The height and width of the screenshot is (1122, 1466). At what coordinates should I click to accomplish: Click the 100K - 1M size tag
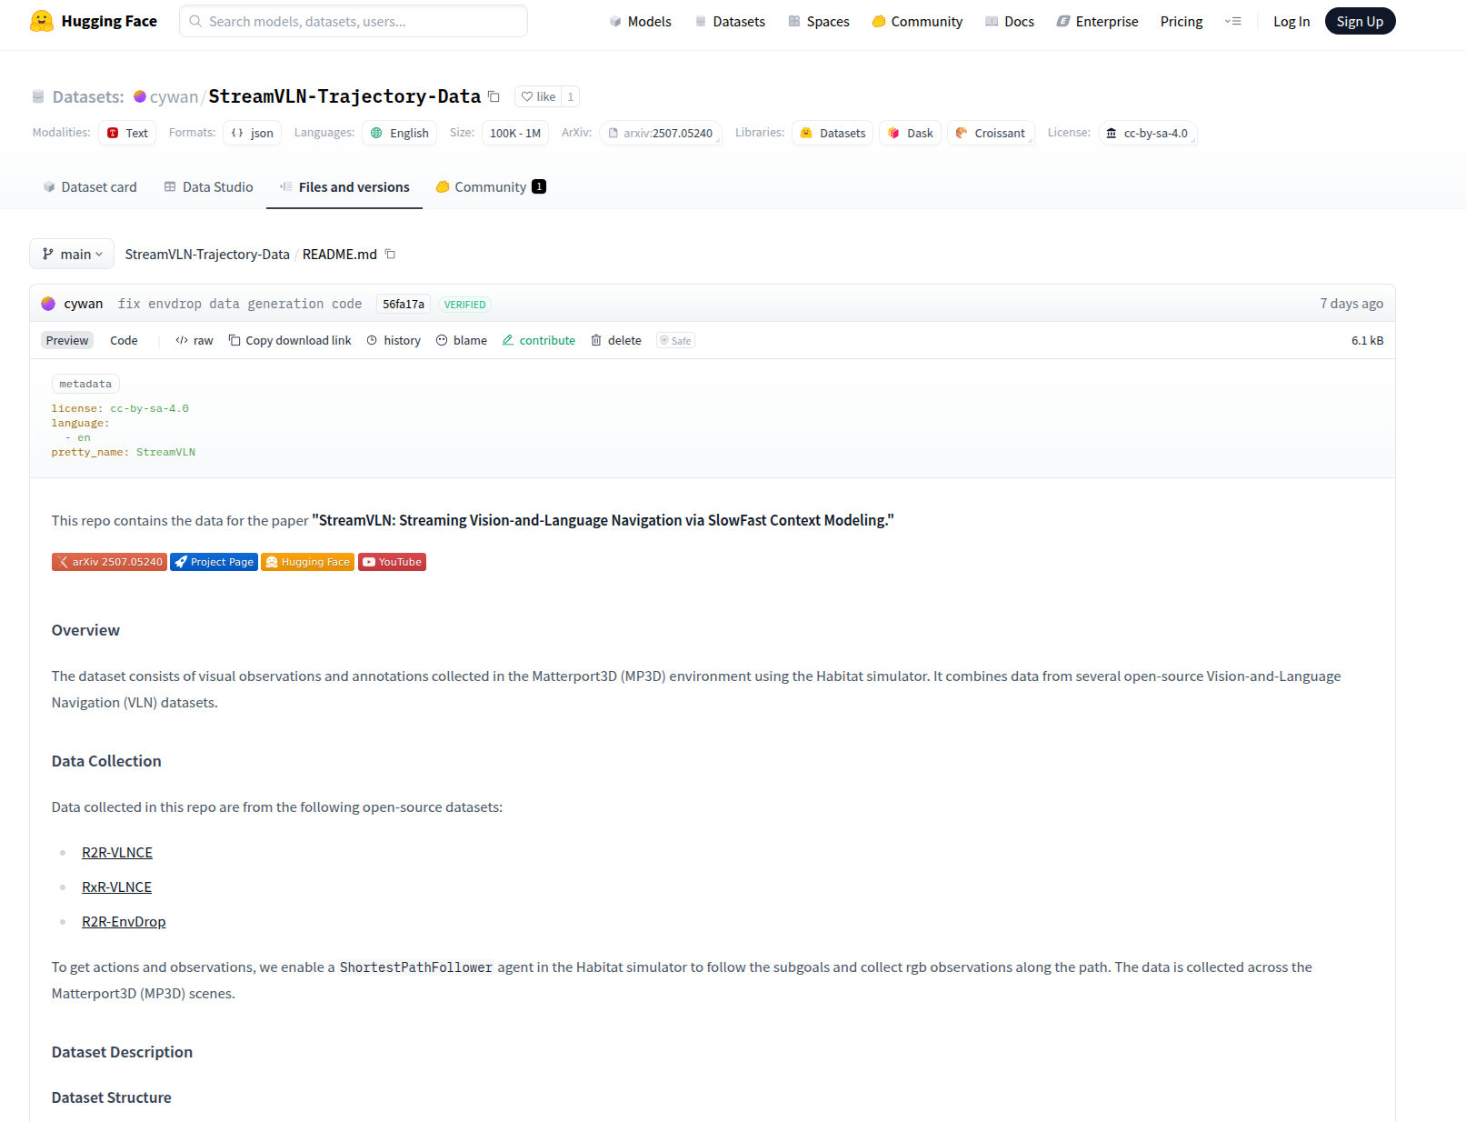coord(515,133)
